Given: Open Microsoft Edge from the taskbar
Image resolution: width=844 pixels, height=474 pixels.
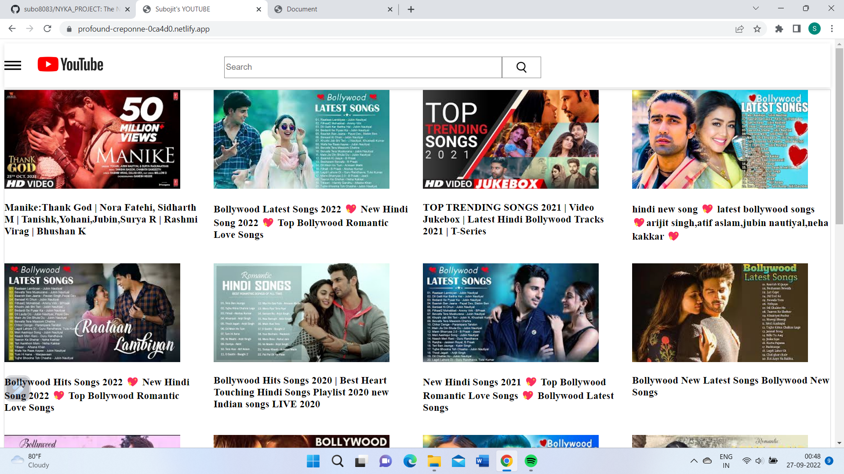Looking at the screenshot, I should (410, 461).
